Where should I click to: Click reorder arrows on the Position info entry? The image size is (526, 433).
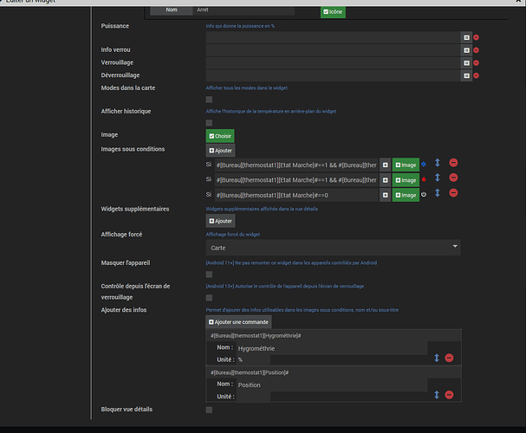[x=437, y=395]
